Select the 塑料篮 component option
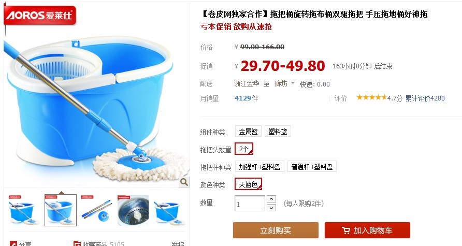This screenshot has width=462, height=246. pyautogui.click(x=278, y=132)
